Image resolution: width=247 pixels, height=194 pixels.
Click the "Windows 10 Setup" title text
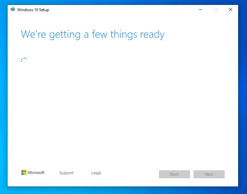(x=33, y=10)
